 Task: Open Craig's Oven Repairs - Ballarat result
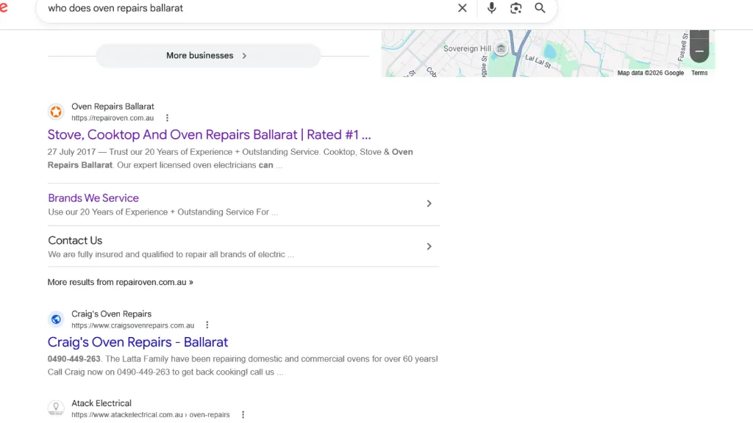click(138, 342)
